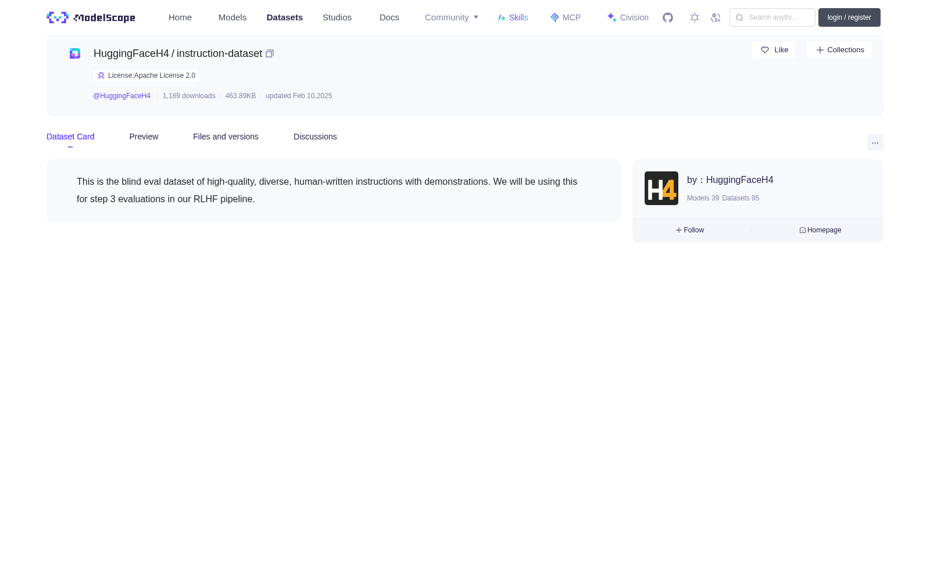Screen dimensions: 930x581
Task: Switch to the Preview tab
Action: click(x=144, y=137)
